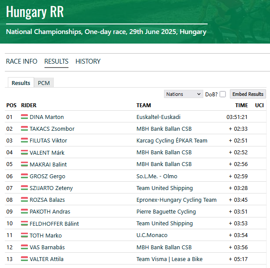This screenshot has height=268, width=270.
Task: Open rider FELDHOFFER Bálint
Action: (x=54, y=224)
